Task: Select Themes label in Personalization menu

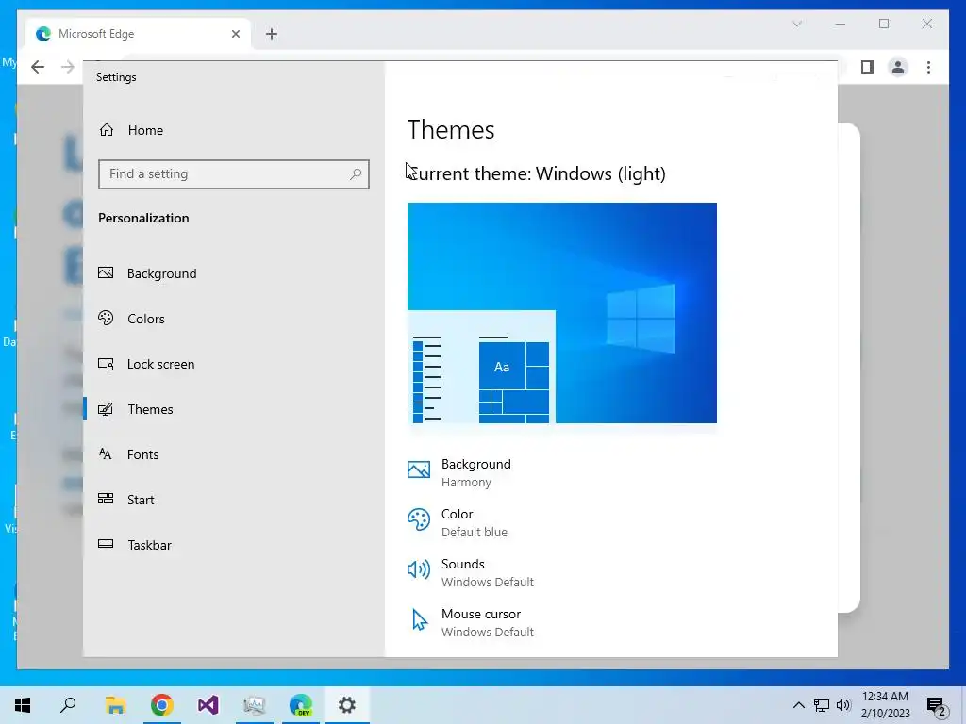Action: 150,409
